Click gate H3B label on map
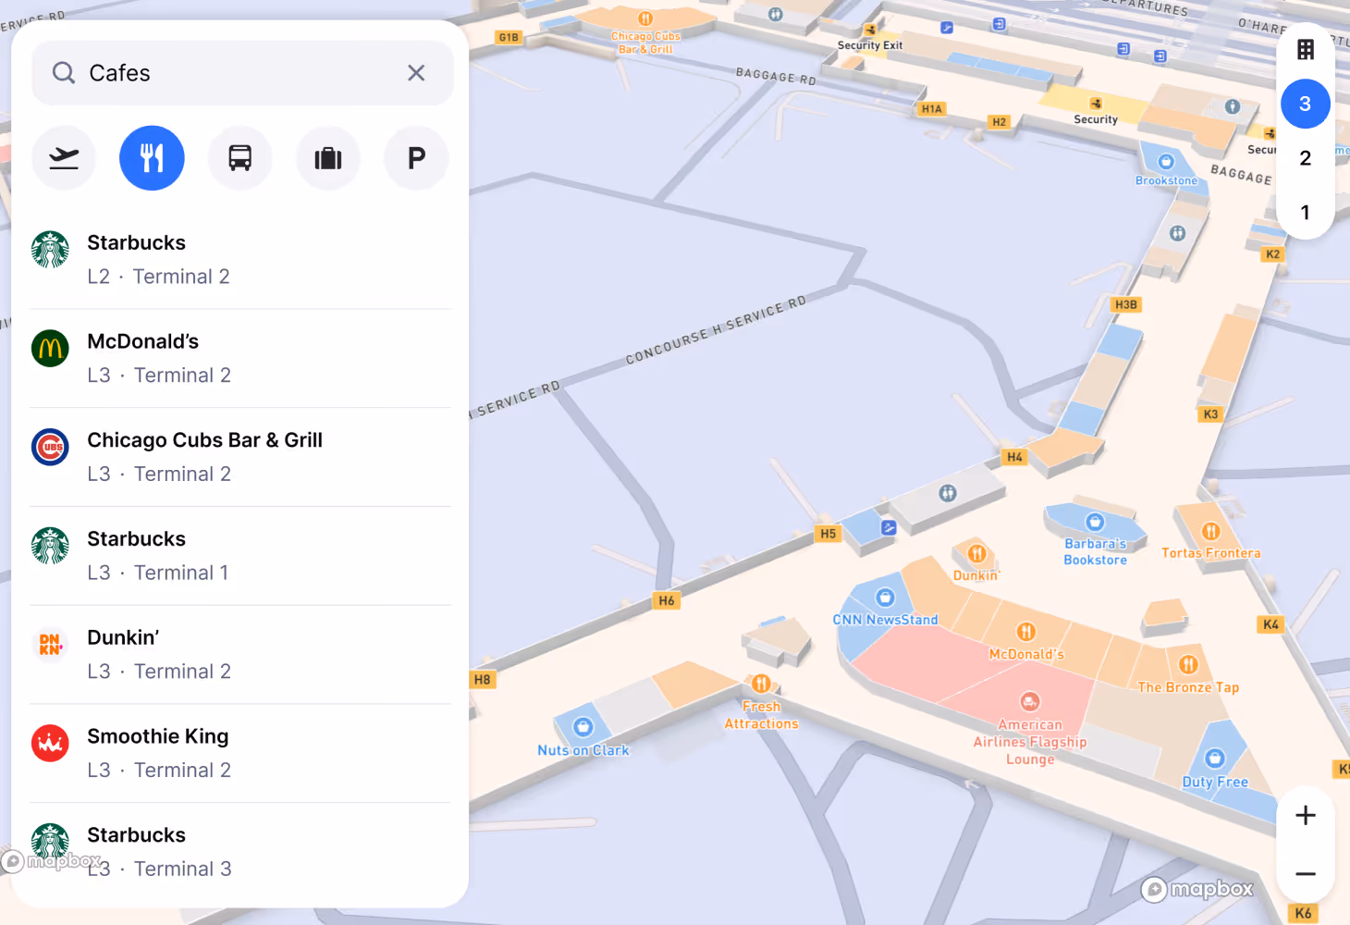1350x925 pixels. pyautogui.click(x=1126, y=304)
